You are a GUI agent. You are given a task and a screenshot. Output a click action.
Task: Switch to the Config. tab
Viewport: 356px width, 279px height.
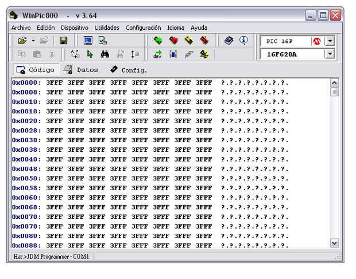(129, 70)
